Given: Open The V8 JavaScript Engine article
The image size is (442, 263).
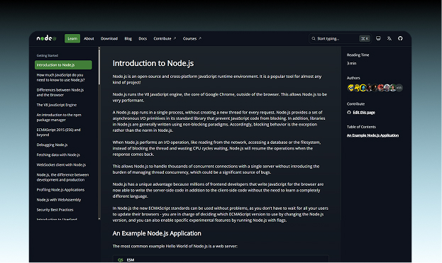Looking at the screenshot, I should pyautogui.click(x=56, y=105).
